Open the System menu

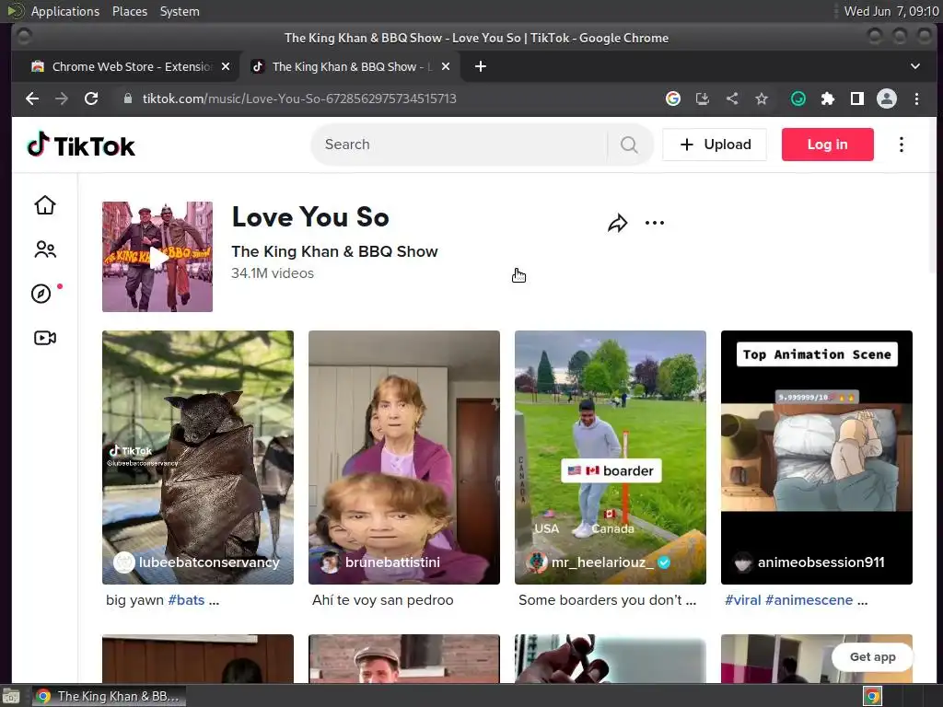pyautogui.click(x=180, y=11)
